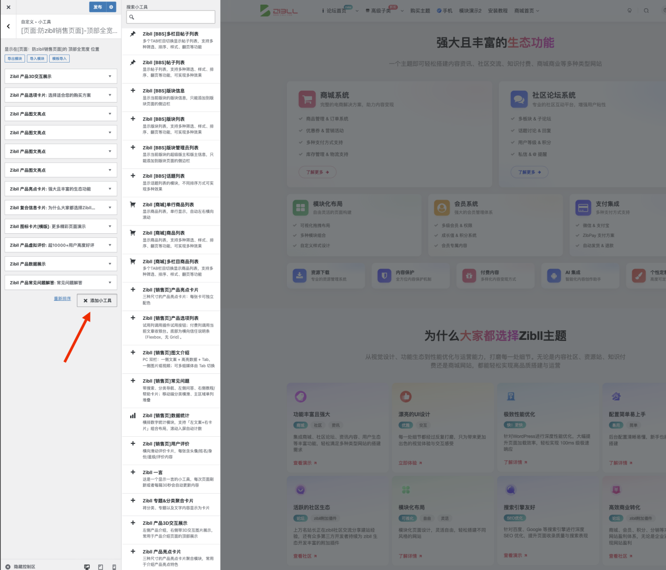Click the 重新排序 link
The height and width of the screenshot is (570, 666).
point(63,298)
